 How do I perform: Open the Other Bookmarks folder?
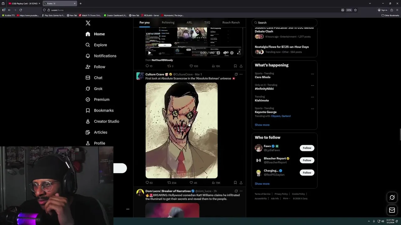click(x=390, y=15)
